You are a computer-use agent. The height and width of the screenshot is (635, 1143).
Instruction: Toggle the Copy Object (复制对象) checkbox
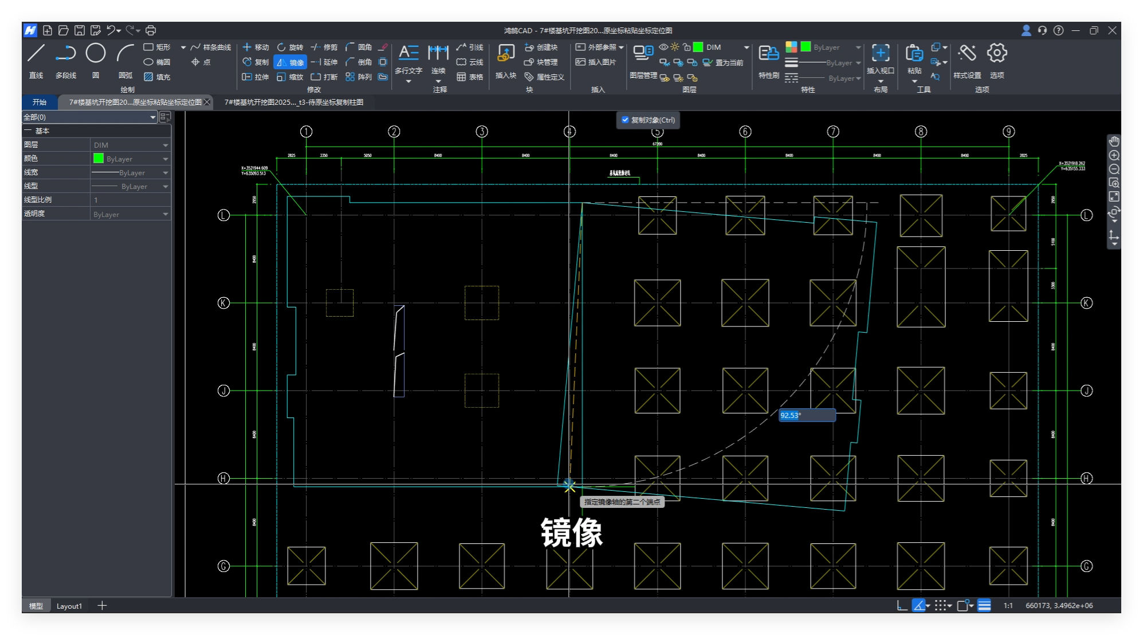625,120
